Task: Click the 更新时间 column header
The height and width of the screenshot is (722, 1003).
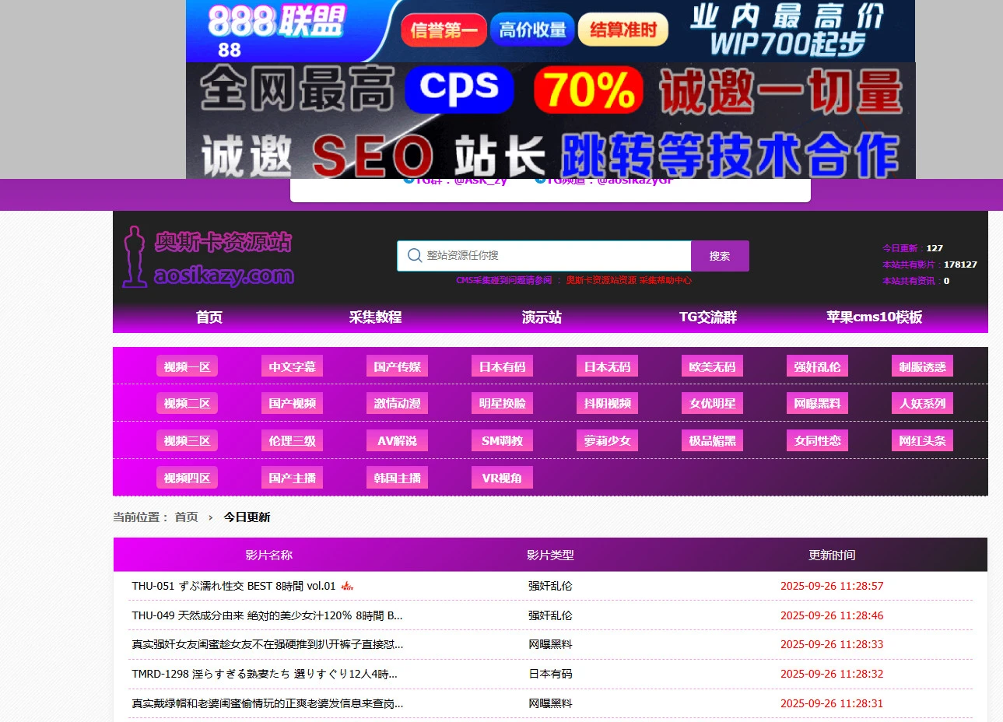Action: [x=831, y=555]
